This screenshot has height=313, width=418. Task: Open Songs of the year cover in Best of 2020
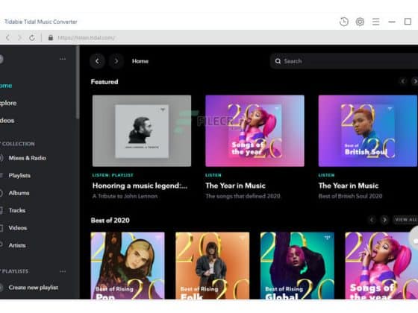[x=381, y=265]
